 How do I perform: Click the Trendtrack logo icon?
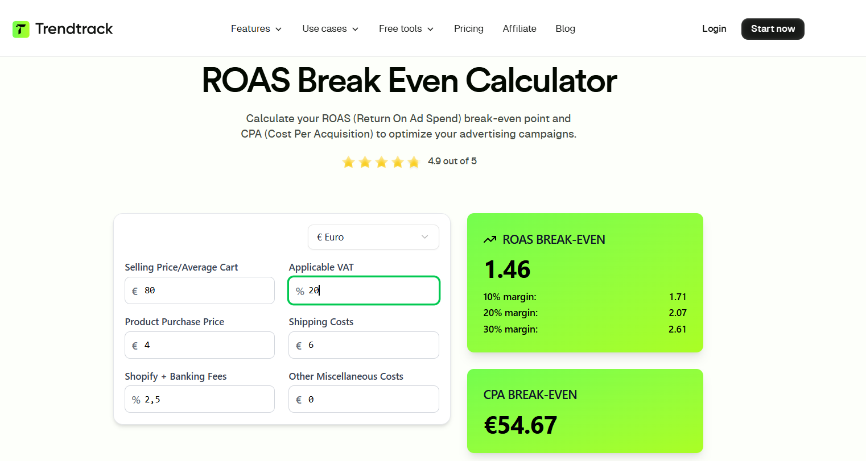[x=21, y=28]
